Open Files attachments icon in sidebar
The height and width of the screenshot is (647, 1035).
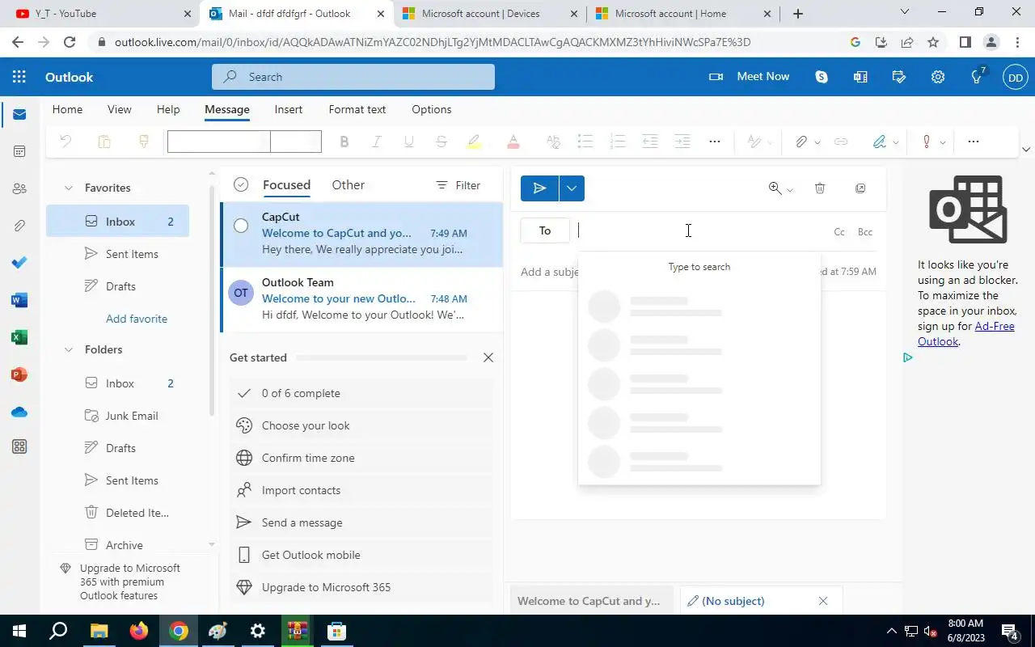pos(19,226)
